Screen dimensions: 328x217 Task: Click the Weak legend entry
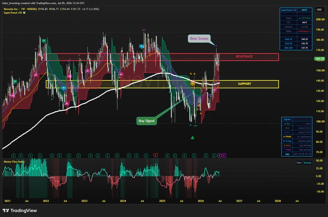[x=287, y=150]
